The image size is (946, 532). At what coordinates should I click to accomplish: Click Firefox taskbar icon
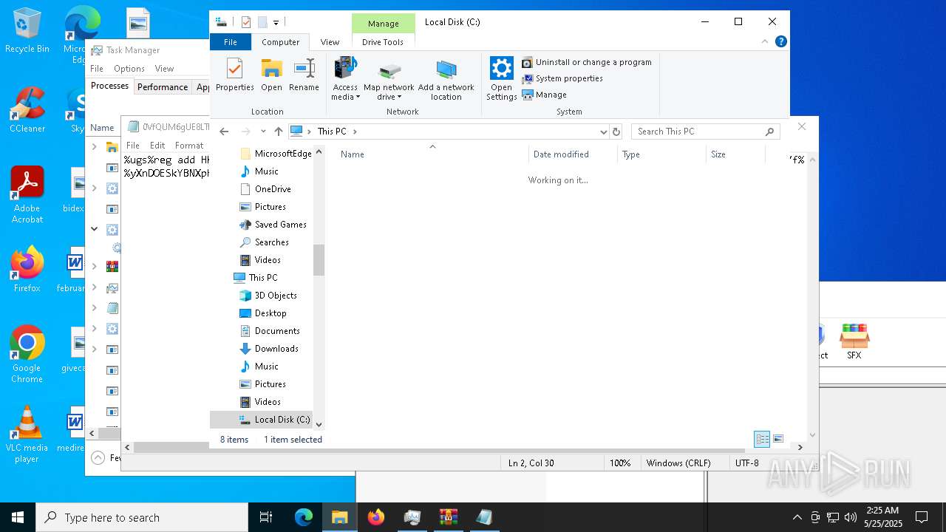[376, 517]
